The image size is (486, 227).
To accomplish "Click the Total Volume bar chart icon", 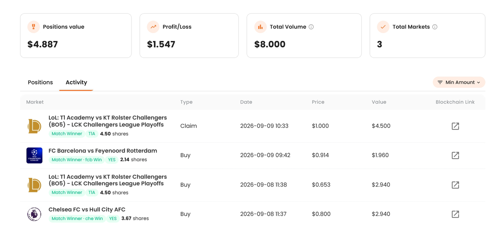I will pos(260,27).
